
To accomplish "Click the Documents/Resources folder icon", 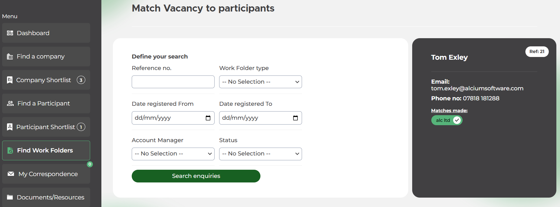I will point(10,197).
